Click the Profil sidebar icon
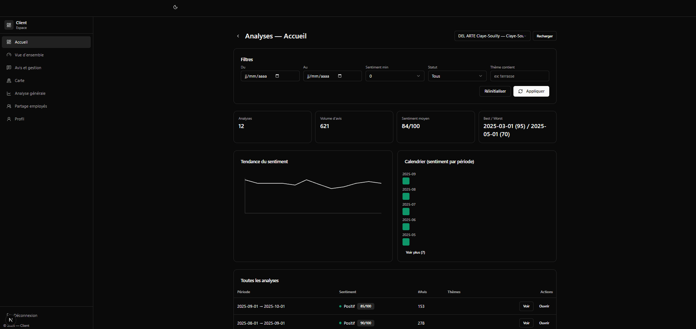Screen dimensions: 696x329 coord(9,119)
